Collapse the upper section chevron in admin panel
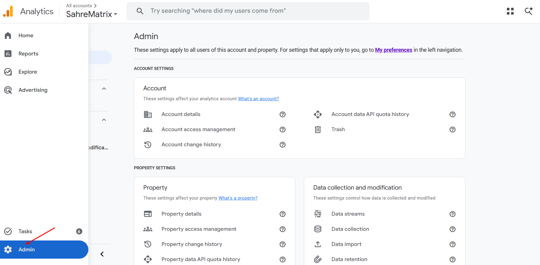This screenshot has width=540, height=265. 104,89
